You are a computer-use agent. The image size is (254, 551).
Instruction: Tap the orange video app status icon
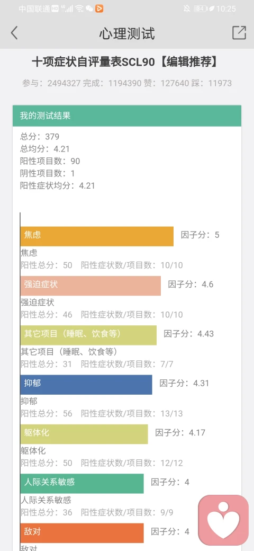tap(99, 9)
